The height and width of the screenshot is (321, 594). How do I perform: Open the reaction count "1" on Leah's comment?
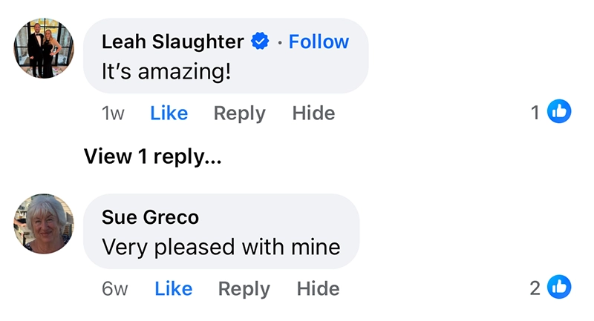535,113
